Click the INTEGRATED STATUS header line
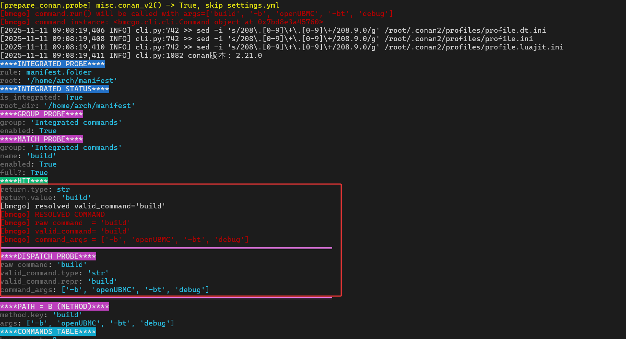Image resolution: width=626 pixels, height=339 pixels. (55, 89)
